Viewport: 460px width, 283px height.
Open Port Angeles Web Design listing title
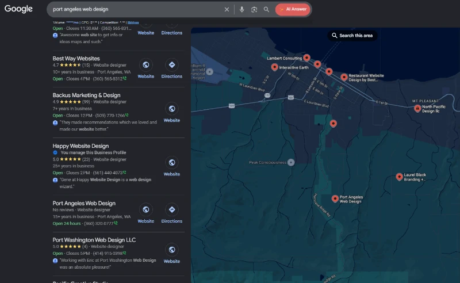click(84, 203)
